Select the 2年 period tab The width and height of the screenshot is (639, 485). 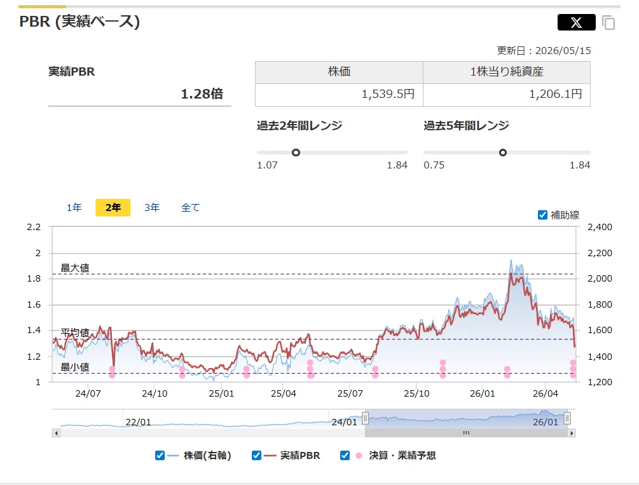click(x=113, y=207)
